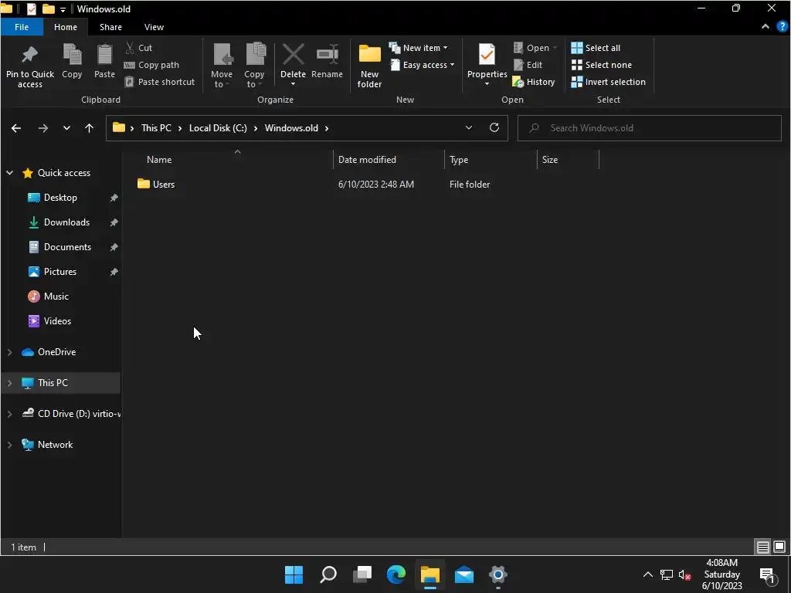Go up one folder level
The height and width of the screenshot is (593, 791).
tap(90, 128)
